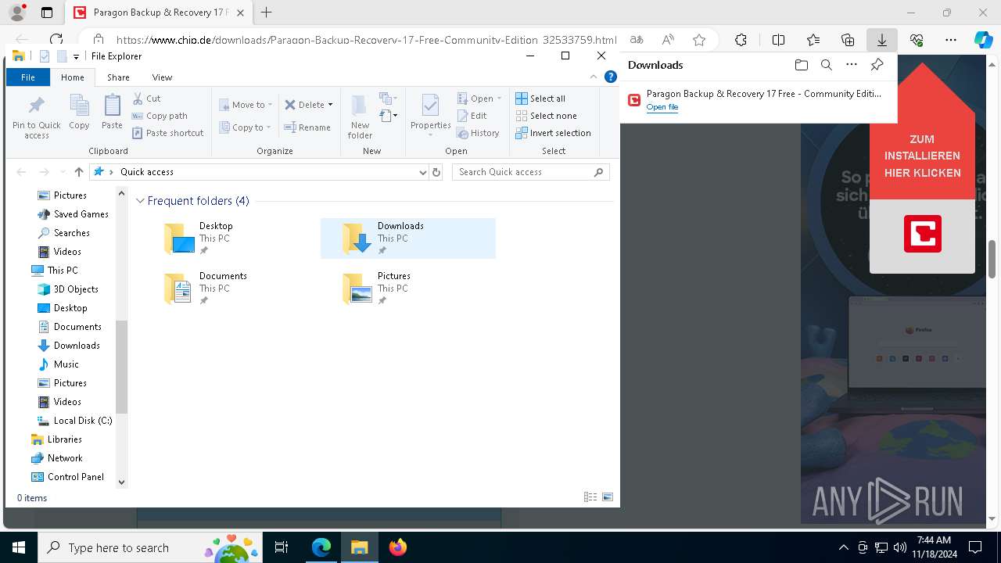Select the Pictures frequent folder
1001x563 pixels.
[408, 289]
